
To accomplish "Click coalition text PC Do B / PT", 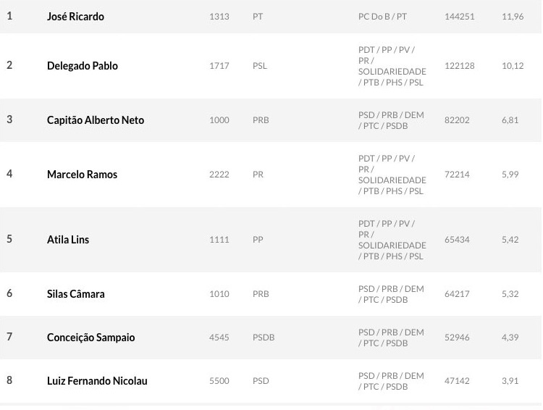I will pyautogui.click(x=382, y=17).
